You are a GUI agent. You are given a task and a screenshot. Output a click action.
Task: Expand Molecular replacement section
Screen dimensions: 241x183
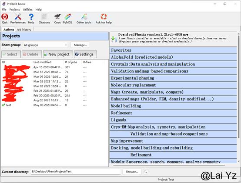173,85
